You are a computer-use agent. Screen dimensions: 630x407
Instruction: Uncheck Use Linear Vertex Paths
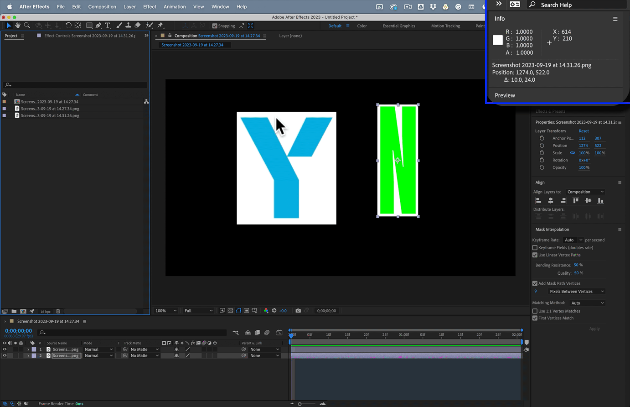click(535, 255)
